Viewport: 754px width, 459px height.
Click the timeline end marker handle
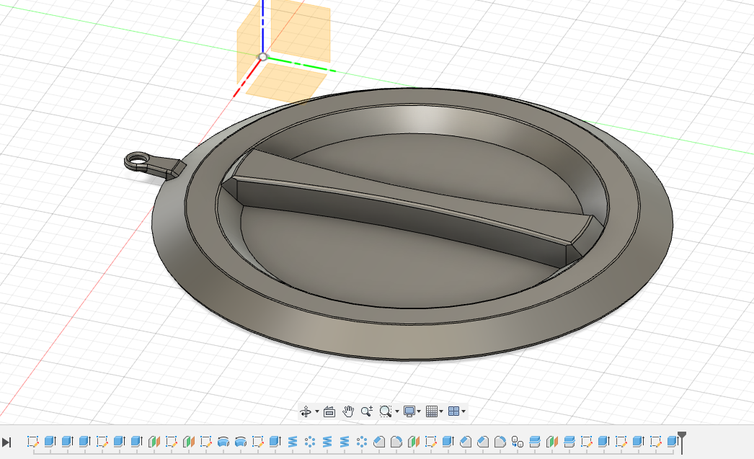tap(682, 437)
